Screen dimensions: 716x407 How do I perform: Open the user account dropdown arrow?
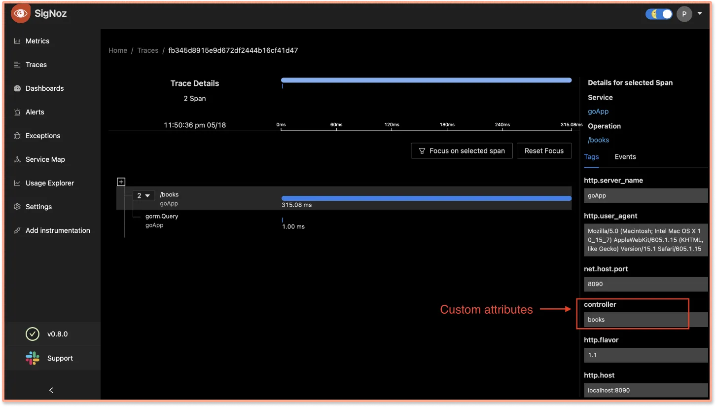tap(700, 14)
